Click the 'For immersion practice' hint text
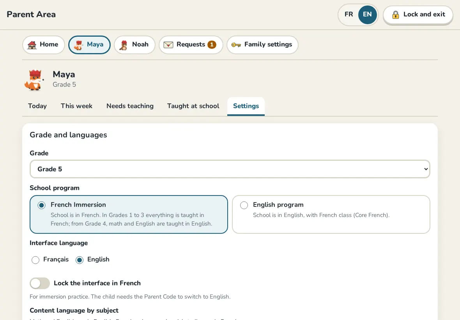This screenshot has width=460, height=320. (x=130, y=297)
